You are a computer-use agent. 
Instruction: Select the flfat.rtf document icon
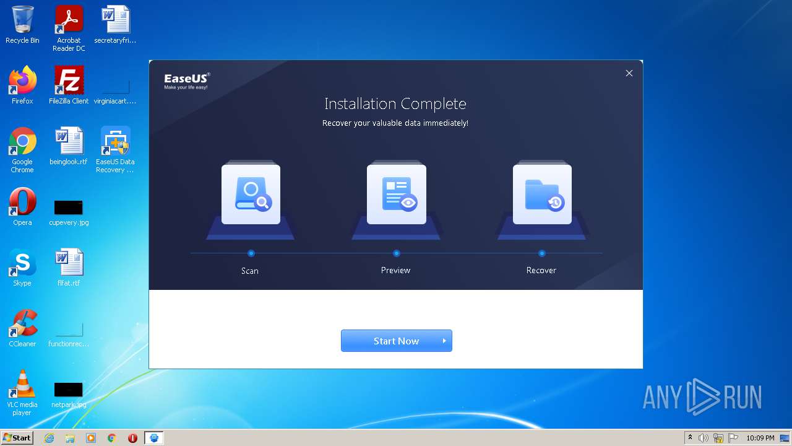point(69,268)
